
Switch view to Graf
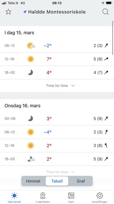tap(81, 181)
